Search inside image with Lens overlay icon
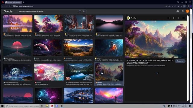 (x=128, y=55)
